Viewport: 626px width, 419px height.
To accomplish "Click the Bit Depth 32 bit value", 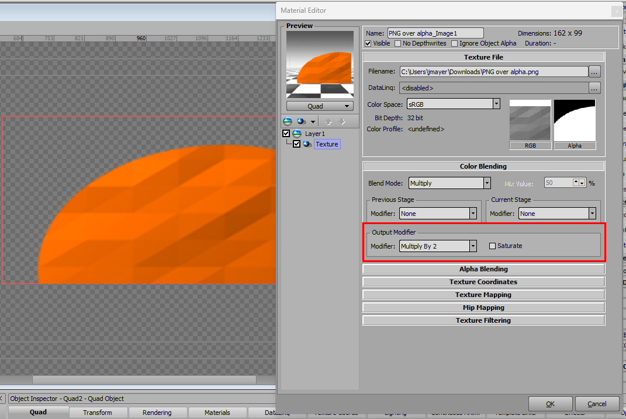I will (415, 118).
